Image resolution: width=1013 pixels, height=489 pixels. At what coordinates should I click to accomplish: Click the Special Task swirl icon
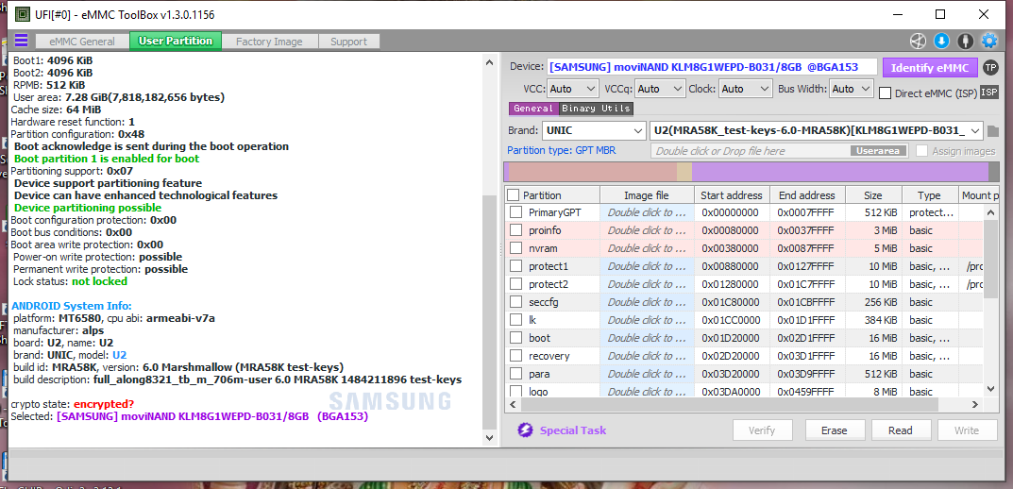(525, 430)
